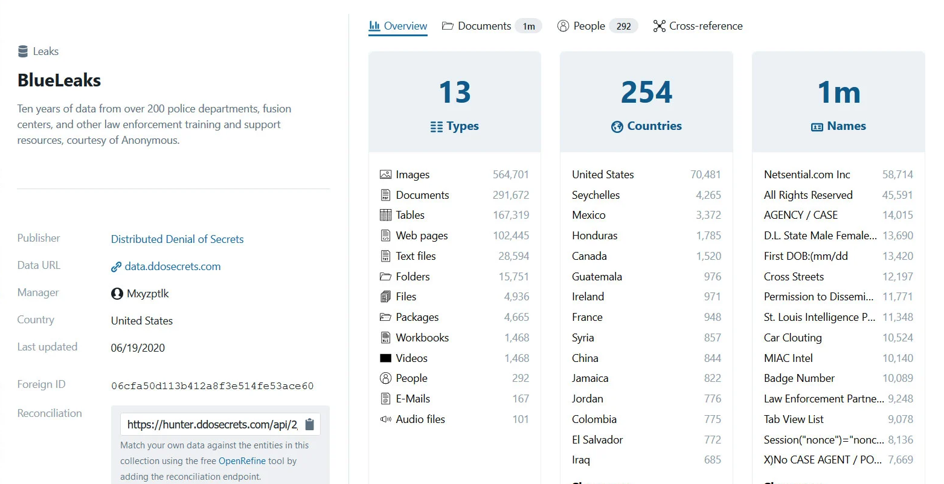Image resolution: width=944 pixels, height=484 pixels.
Task: Click the reconciliation endpoint URL field
Action: click(213, 425)
